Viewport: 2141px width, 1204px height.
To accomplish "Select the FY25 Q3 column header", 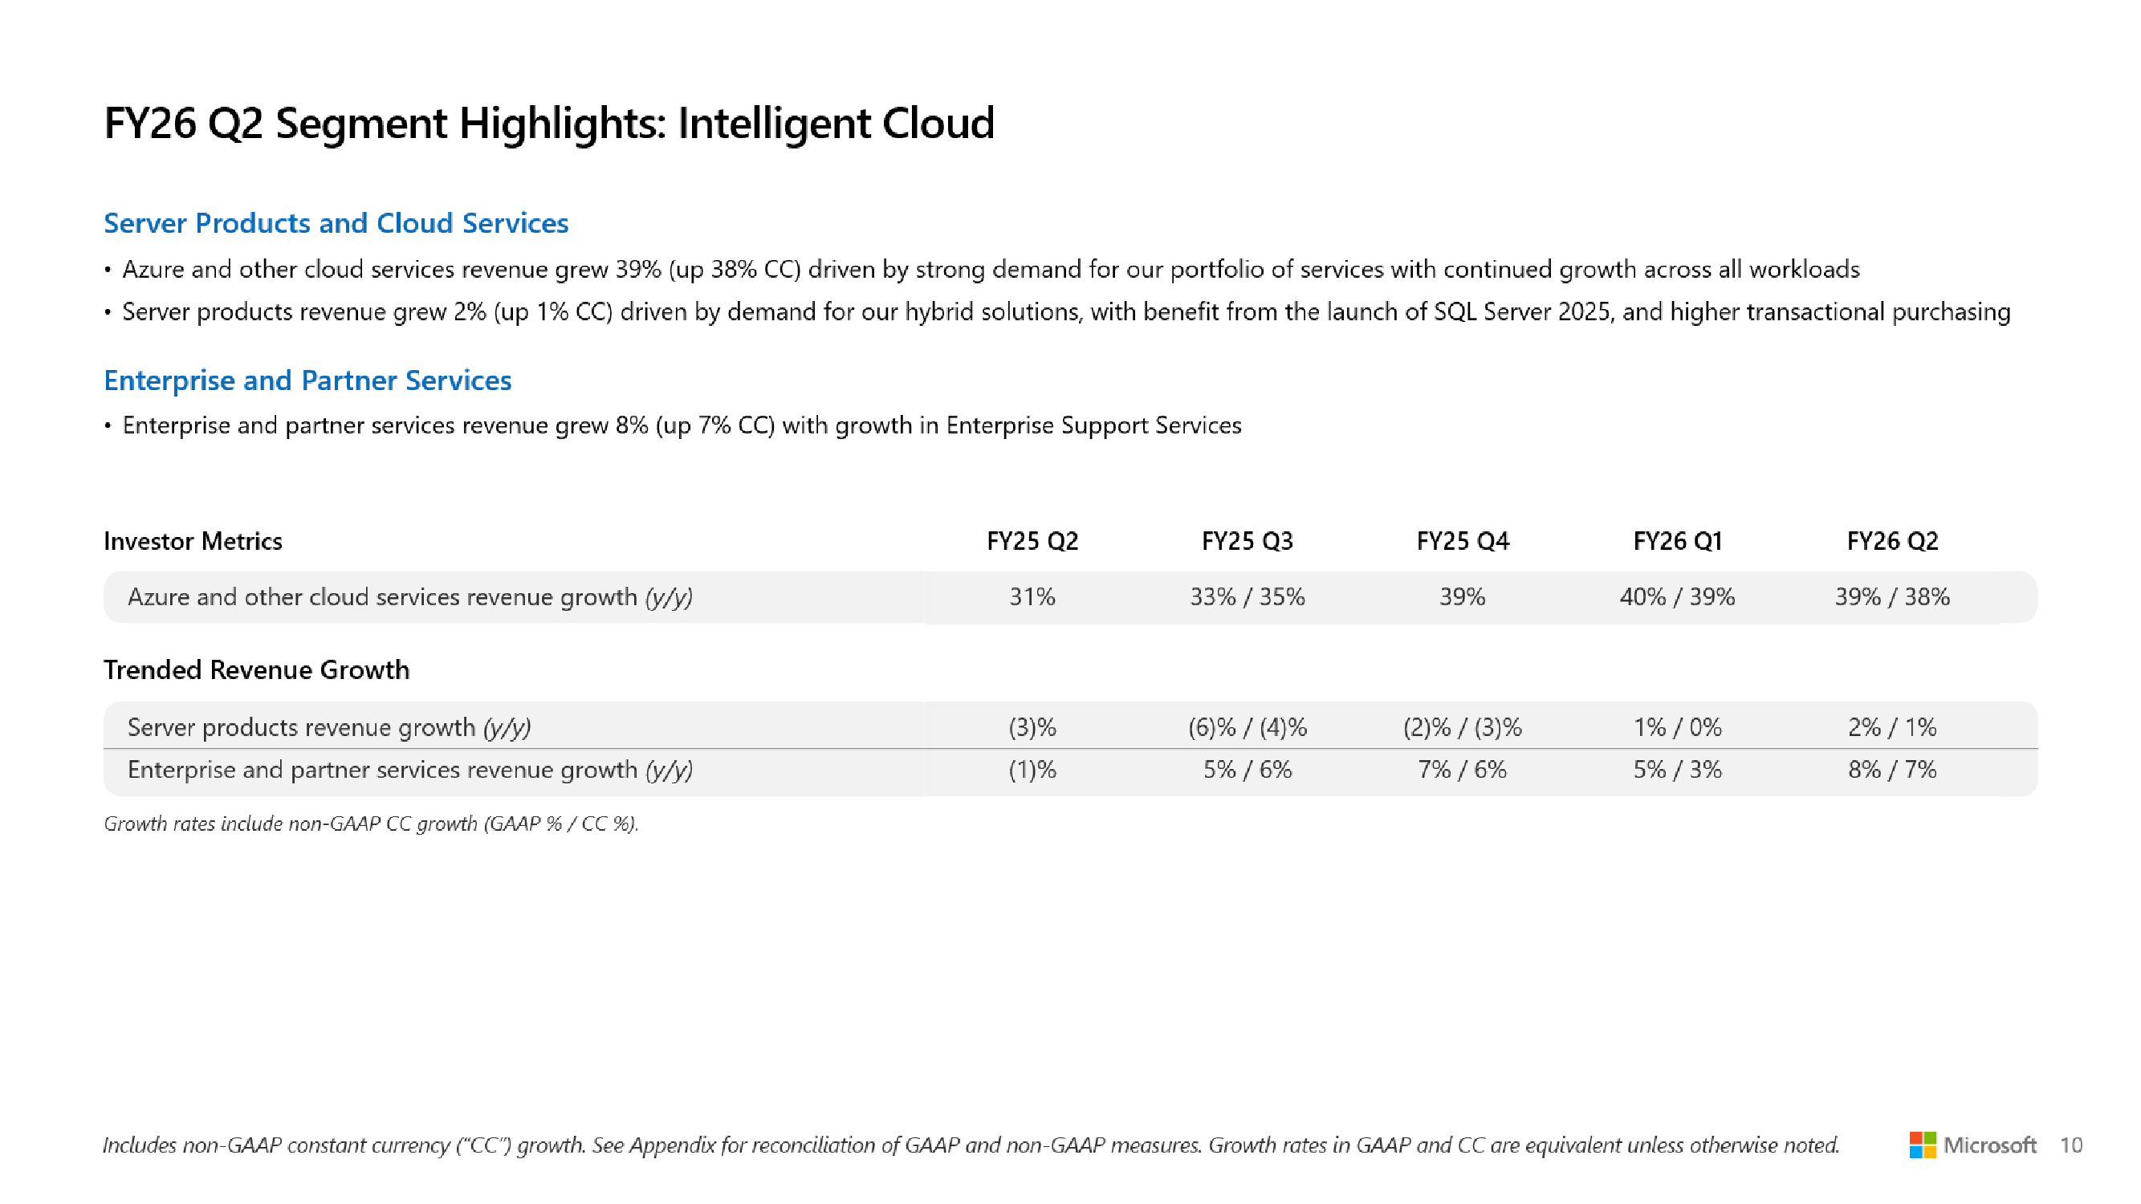I will 1247,541.
